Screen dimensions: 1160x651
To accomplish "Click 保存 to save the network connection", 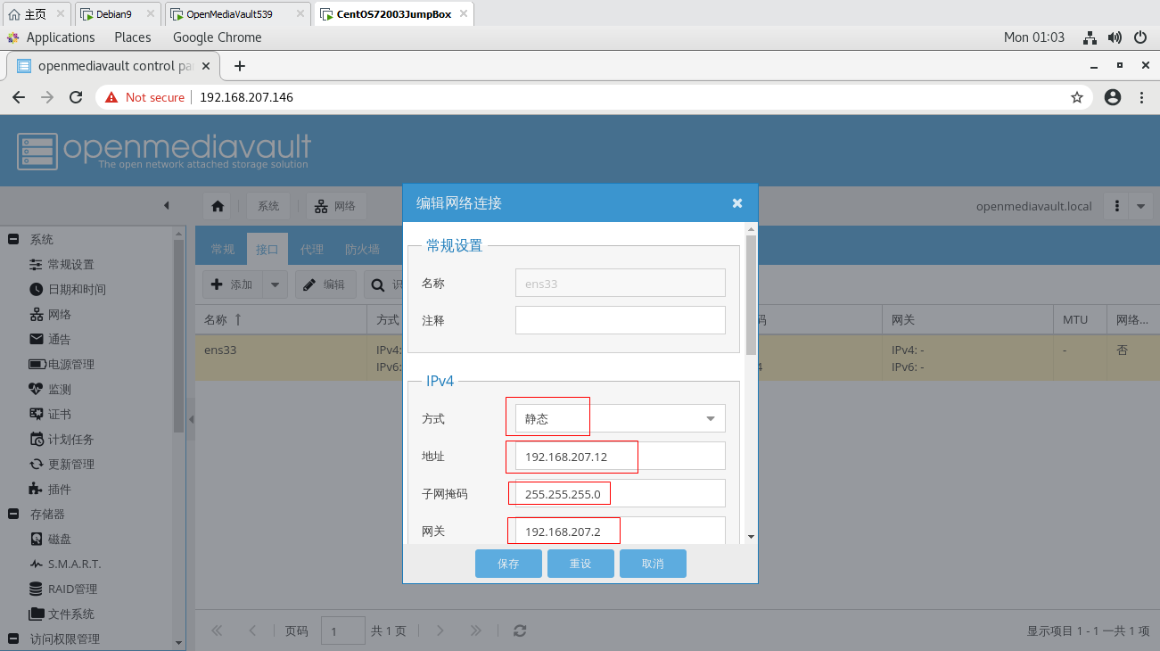I will coord(508,563).
